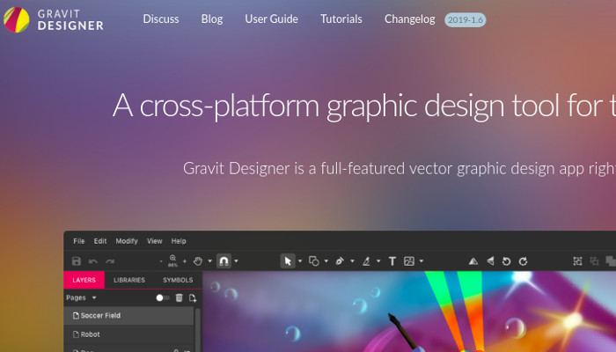The image size is (616, 352).
Task: Expand the Pages dropdown arrow
Action: 94,298
